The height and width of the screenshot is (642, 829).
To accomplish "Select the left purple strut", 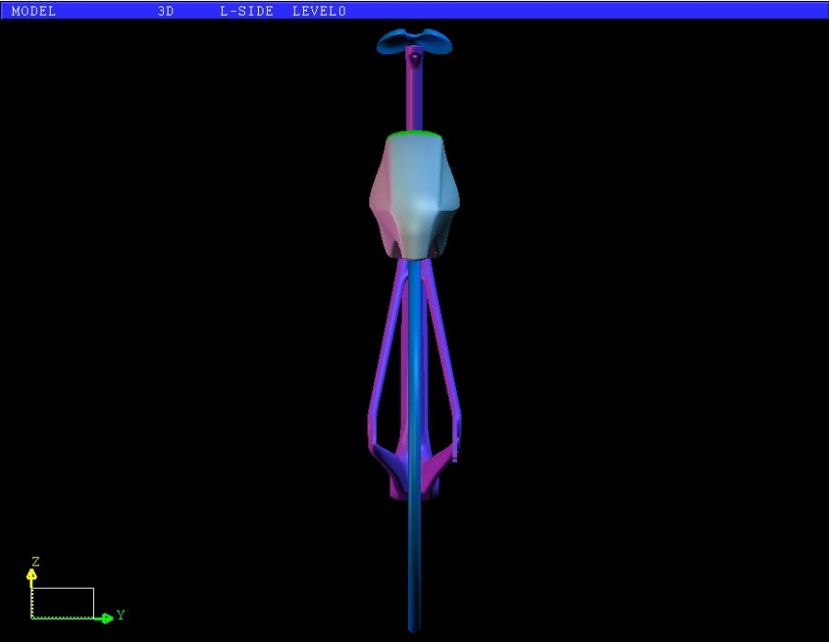I will tap(385, 350).
